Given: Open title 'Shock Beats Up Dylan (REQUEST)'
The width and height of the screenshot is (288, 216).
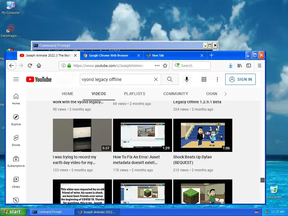Looking at the screenshot, I should (192, 160).
